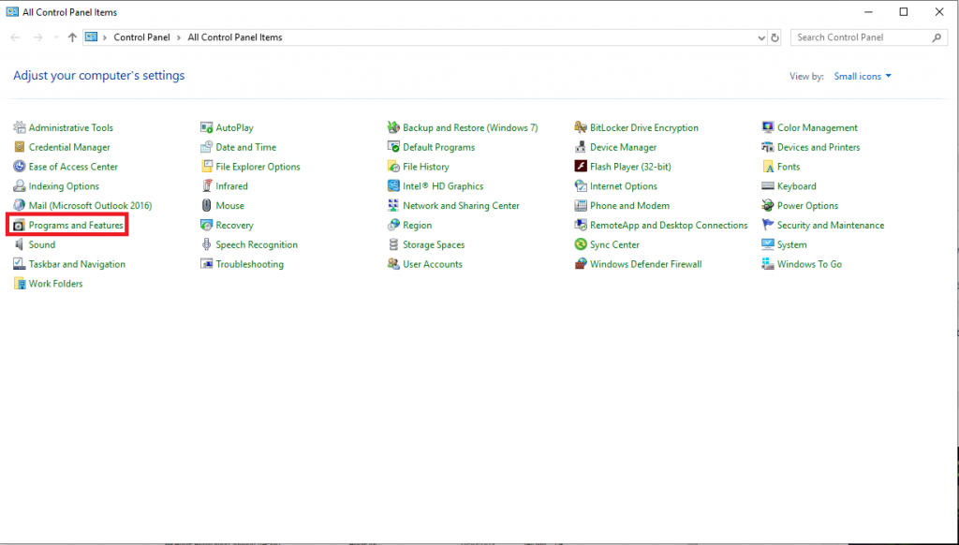This screenshot has height=545, width=959.
Task: Open the Default Programs icon
Action: pos(394,147)
